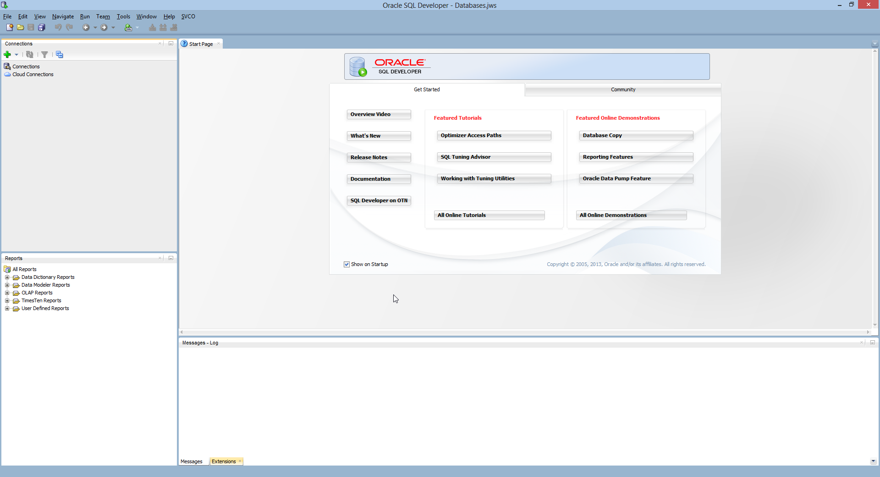Expand User Defined Reports node
This screenshot has width=880, height=477.
[7, 308]
